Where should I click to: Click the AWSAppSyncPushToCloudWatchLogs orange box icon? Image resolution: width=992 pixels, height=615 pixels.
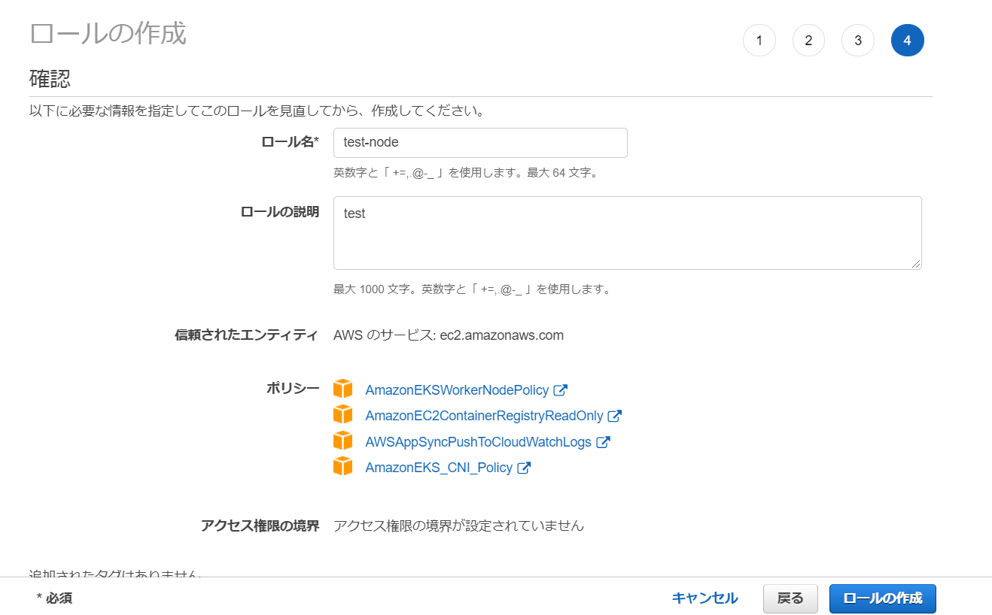pos(342,441)
